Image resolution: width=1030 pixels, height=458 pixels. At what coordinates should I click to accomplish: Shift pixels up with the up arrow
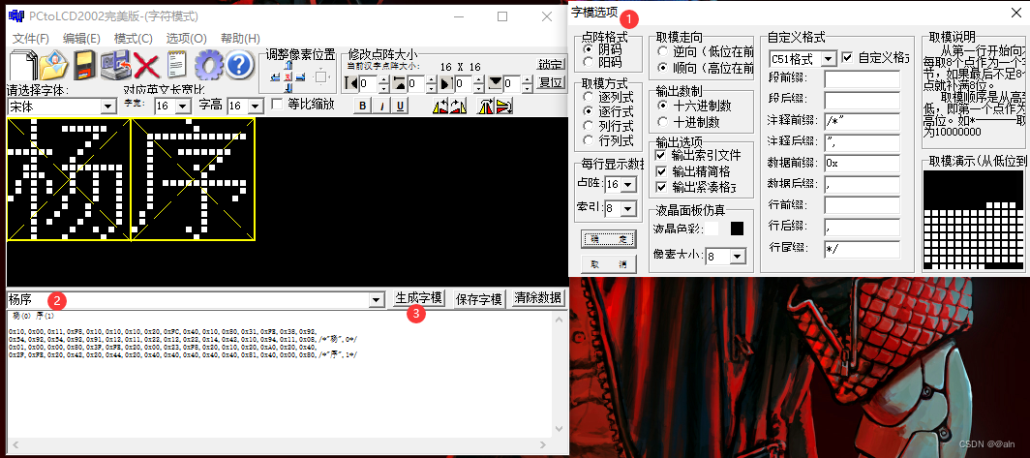point(288,65)
